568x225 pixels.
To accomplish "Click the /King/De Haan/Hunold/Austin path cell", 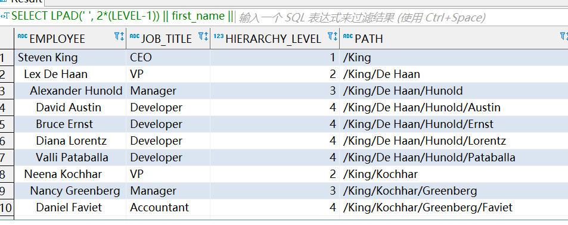I will 454,107.
